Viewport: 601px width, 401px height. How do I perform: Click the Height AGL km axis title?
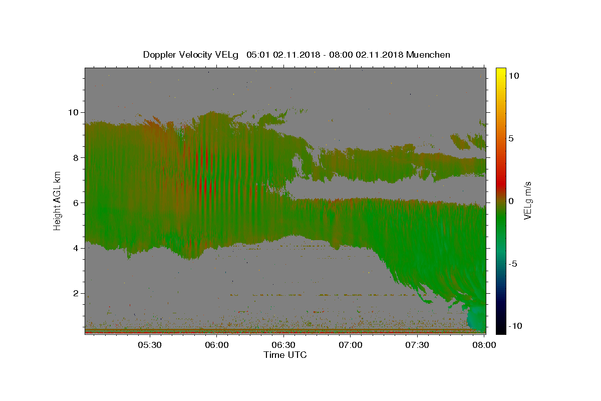[x=58, y=200]
